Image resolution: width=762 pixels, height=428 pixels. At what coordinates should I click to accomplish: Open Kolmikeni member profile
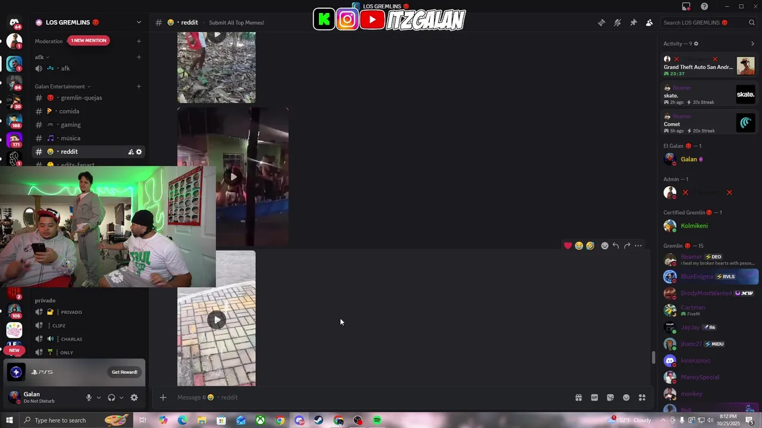[x=709, y=226]
